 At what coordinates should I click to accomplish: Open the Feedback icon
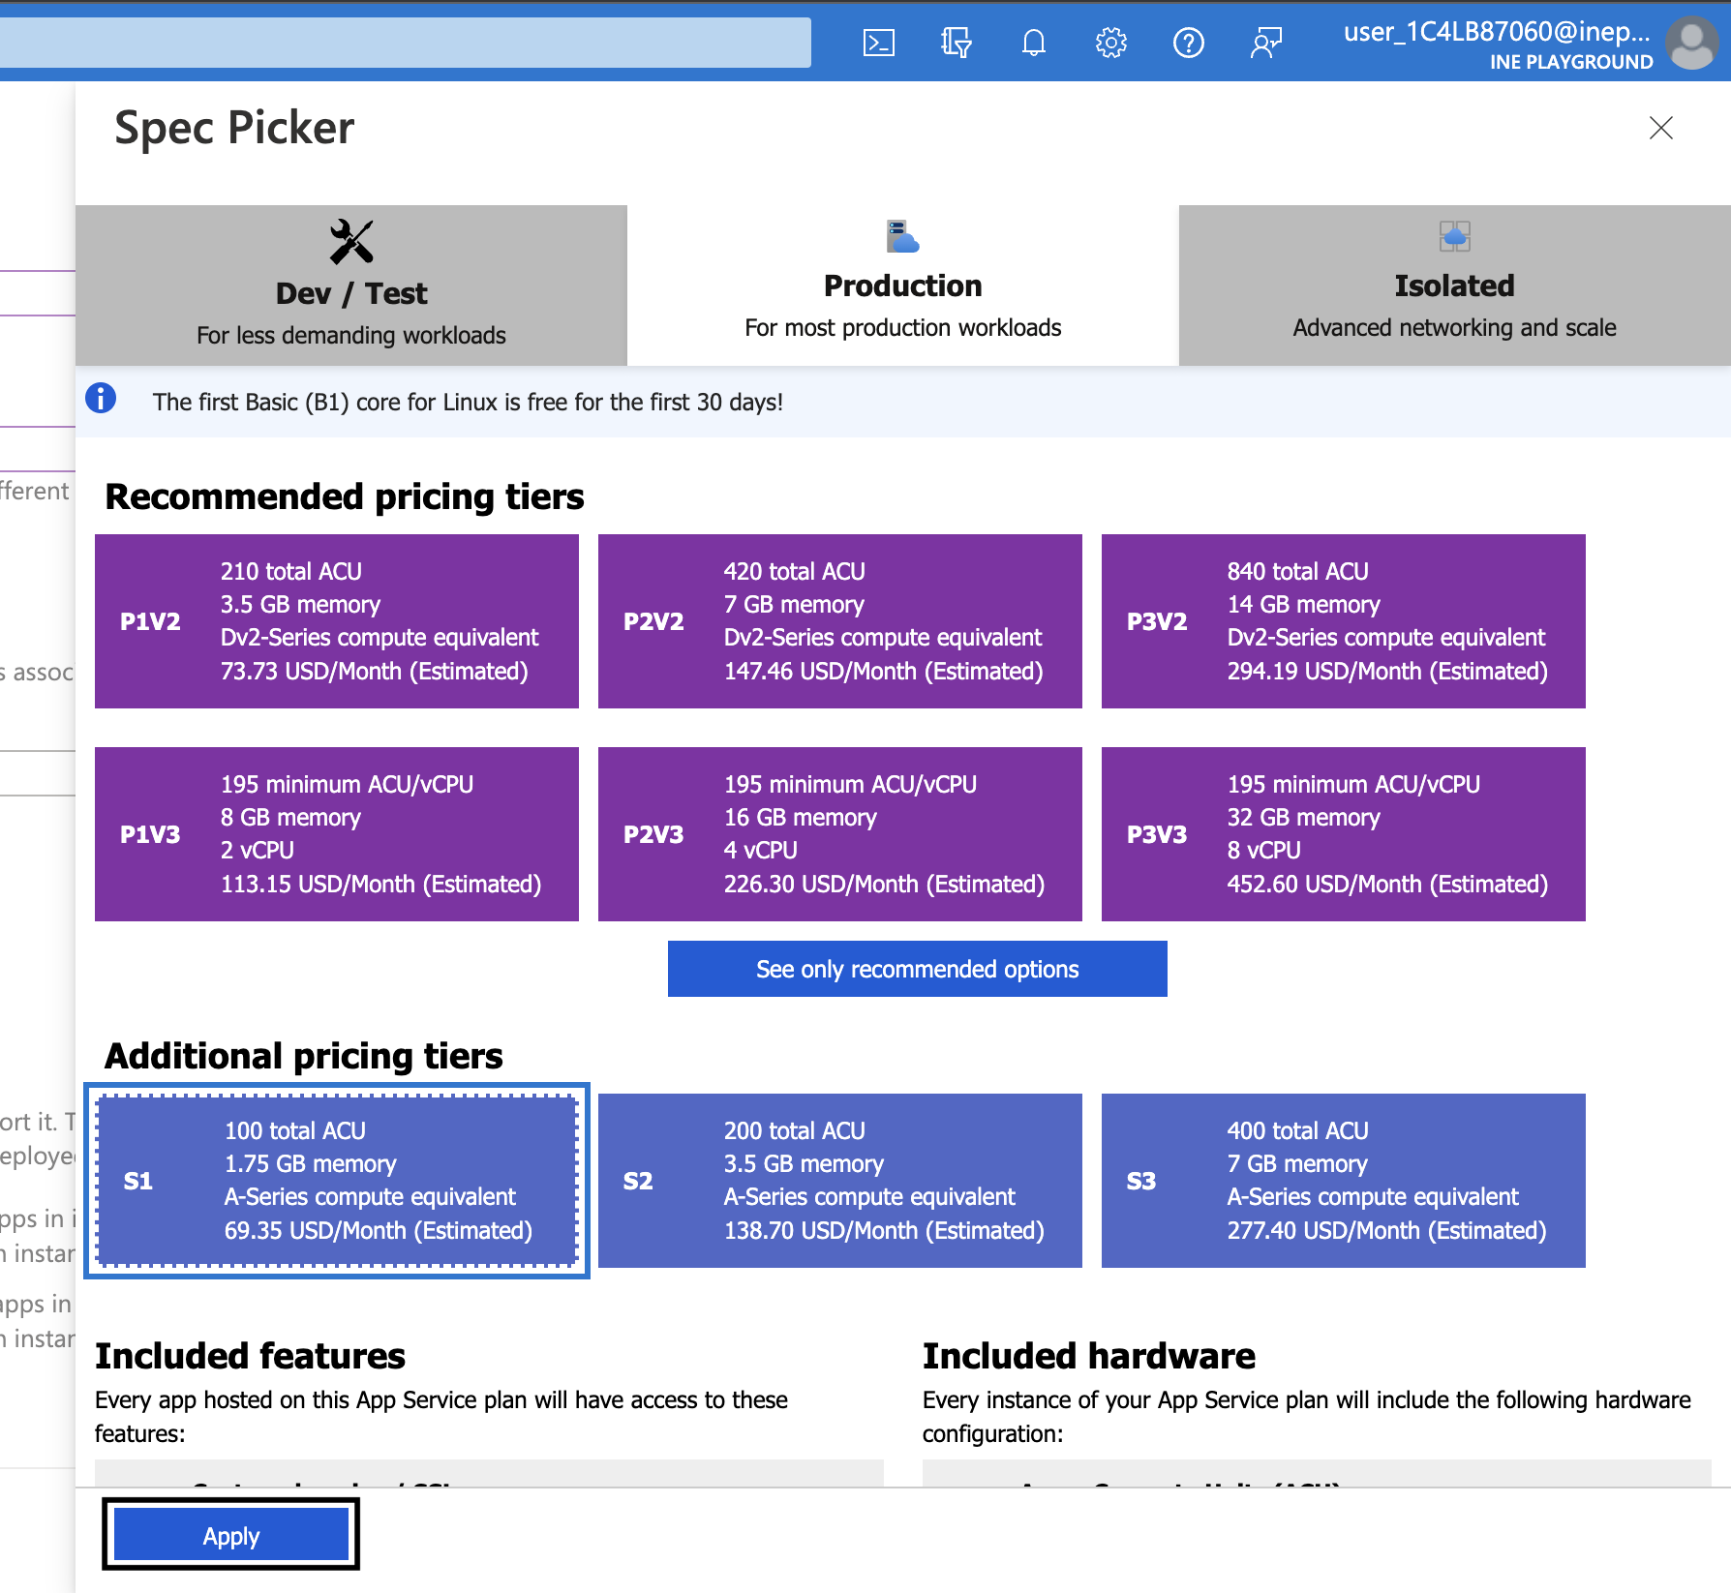[1265, 43]
